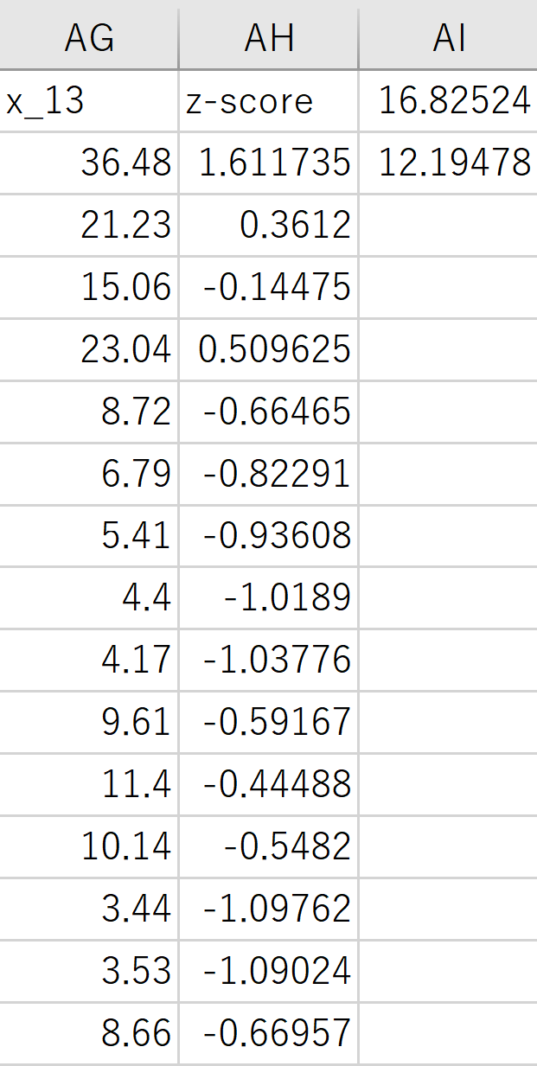Screen dimensions: 537x1066
Task: Select column AH header
Action: click(x=269, y=38)
